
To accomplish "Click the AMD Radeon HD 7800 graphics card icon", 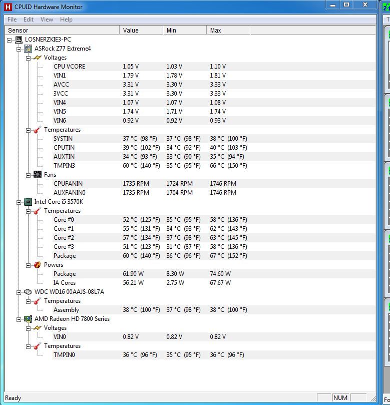I will pos(28,319).
